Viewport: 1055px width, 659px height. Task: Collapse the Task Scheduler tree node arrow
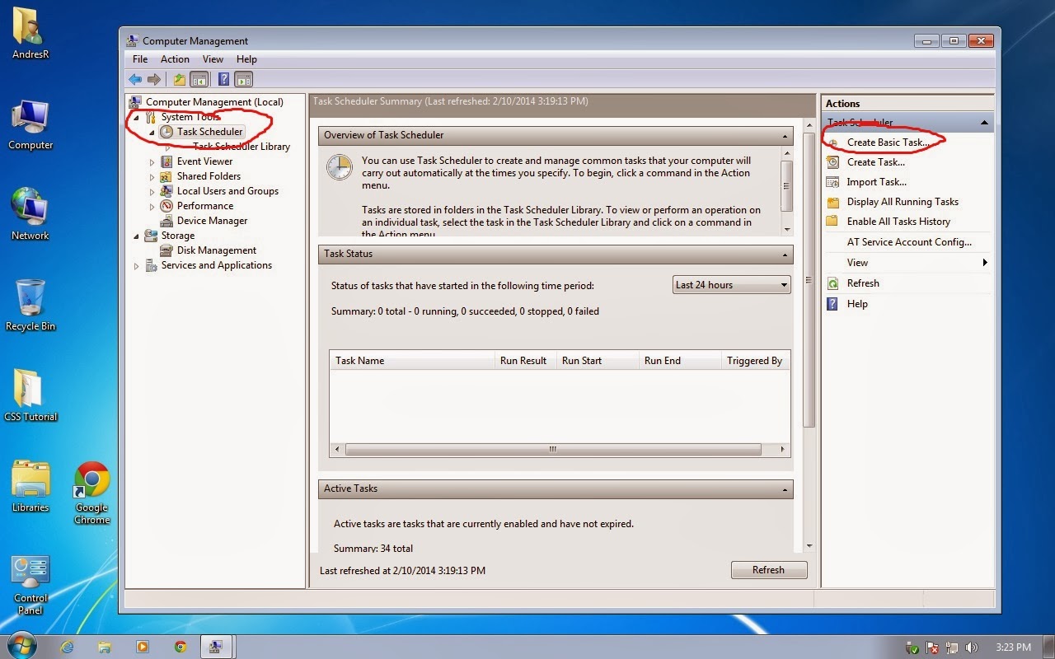[152, 132]
